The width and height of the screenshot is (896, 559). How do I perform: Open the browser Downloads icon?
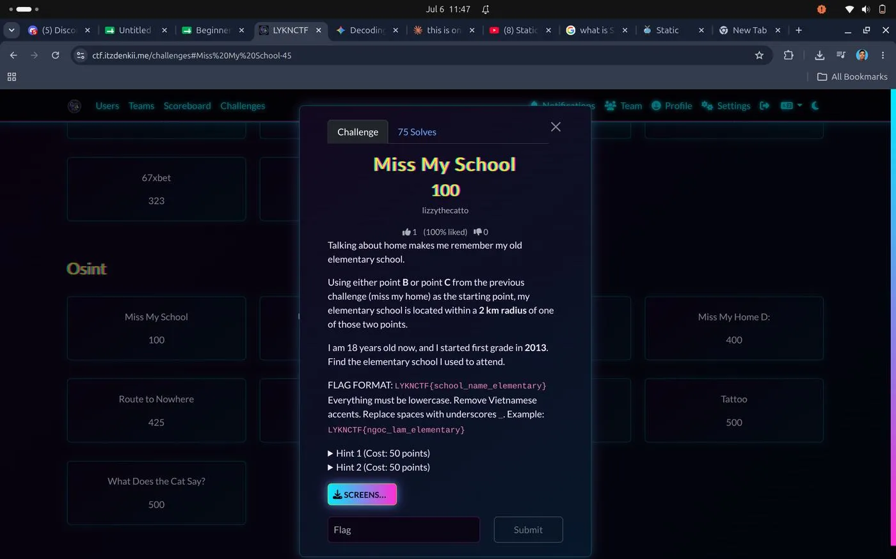coord(819,56)
